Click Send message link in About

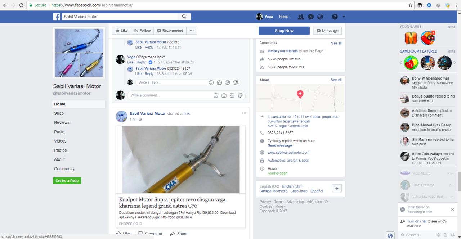click(x=280, y=145)
